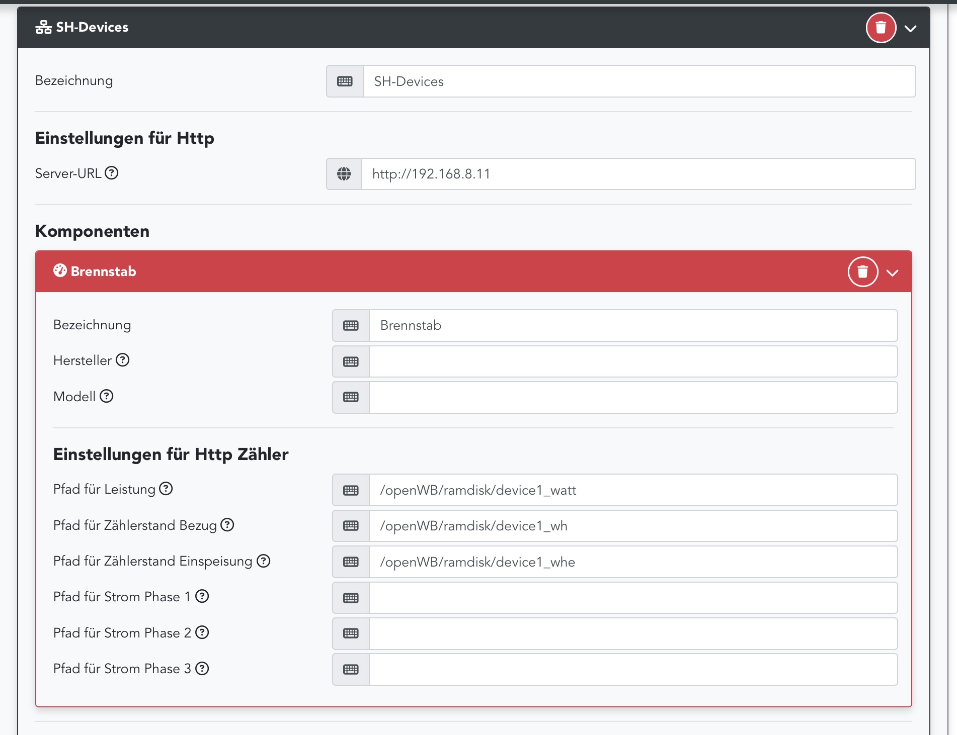Collapse the Brennstab component chevron
This screenshot has width=957, height=735.
pos(893,273)
